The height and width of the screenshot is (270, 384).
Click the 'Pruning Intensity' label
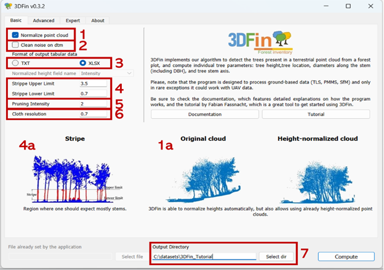click(x=31, y=104)
